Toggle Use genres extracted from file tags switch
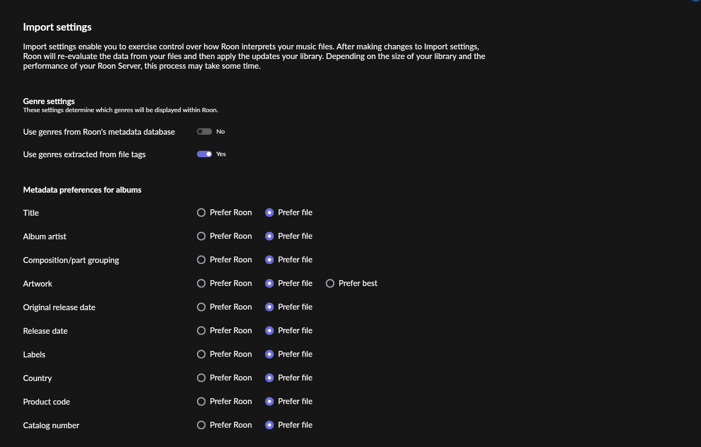Viewport: 701px width, 447px height. coord(205,154)
